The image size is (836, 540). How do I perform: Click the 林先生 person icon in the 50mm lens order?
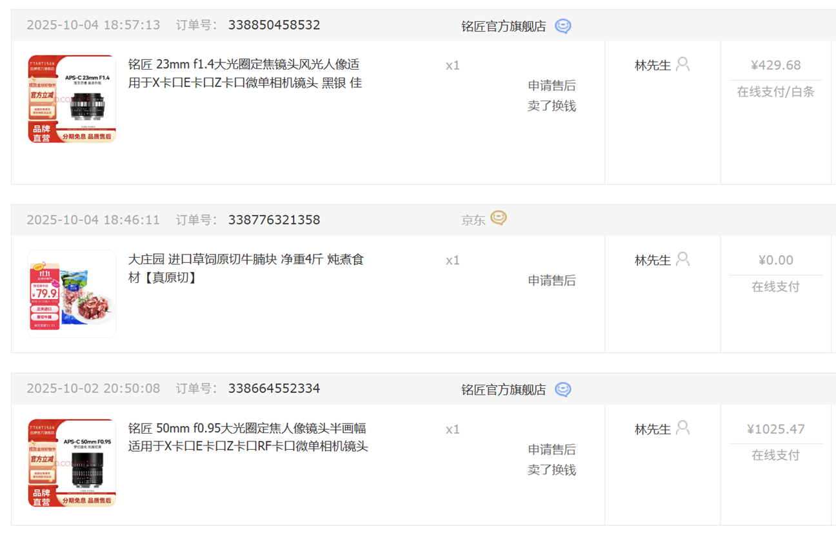tap(682, 428)
